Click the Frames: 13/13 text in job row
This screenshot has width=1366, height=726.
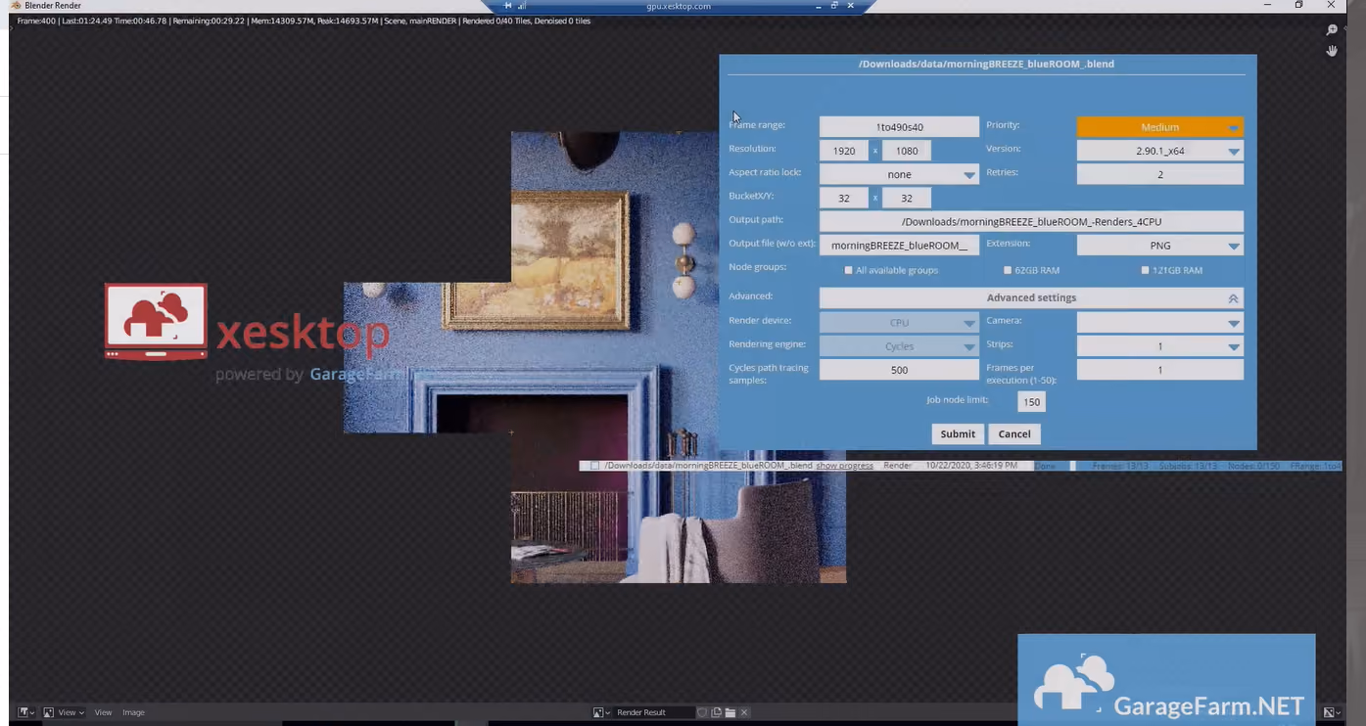(1122, 466)
